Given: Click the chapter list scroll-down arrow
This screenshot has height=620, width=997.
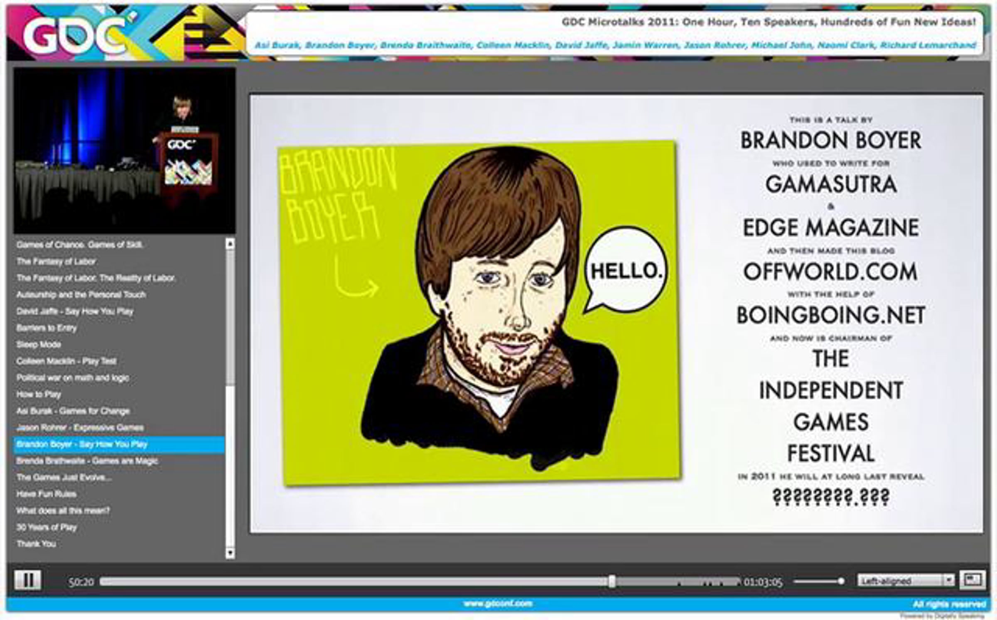Looking at the screenshot, I should (230, 553).
